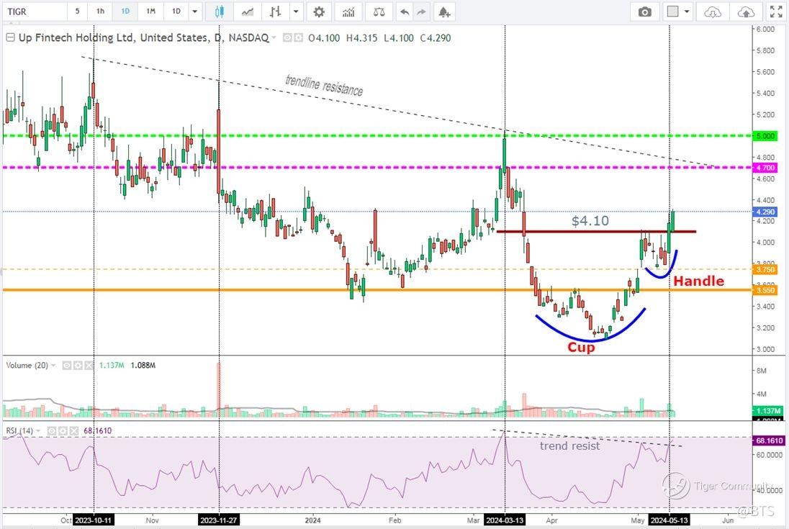Click the 2024-05-13 date marker
Screen dimensions: 789x529
tap(669, 520)
